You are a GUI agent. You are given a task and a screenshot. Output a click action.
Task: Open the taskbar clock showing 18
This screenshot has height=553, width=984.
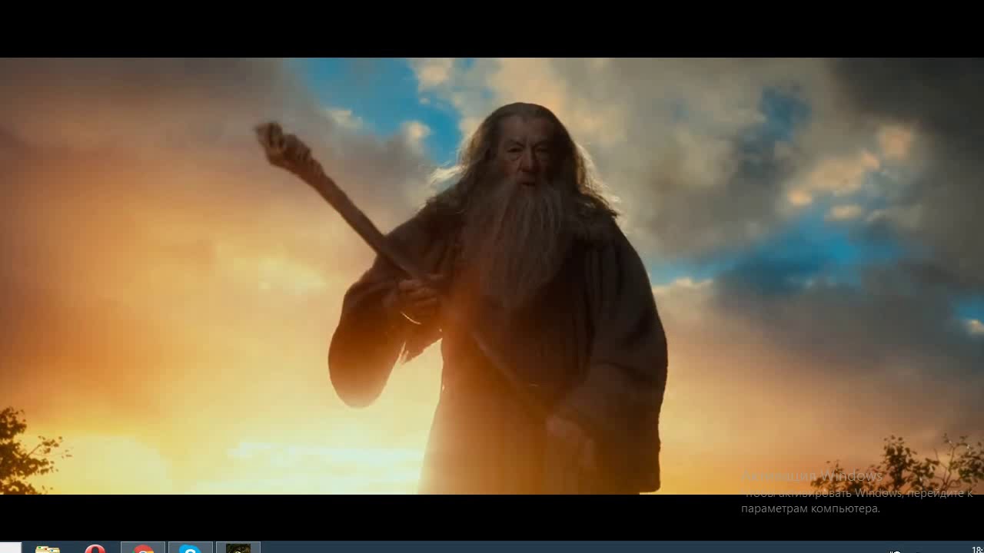coord(977,548)
